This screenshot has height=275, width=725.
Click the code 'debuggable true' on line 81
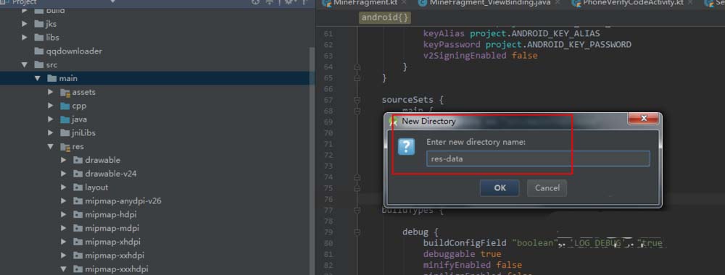click(462, 254)
